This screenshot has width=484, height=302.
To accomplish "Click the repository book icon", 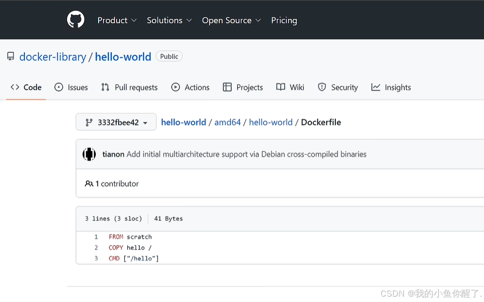I will click(x=11, y=57).
